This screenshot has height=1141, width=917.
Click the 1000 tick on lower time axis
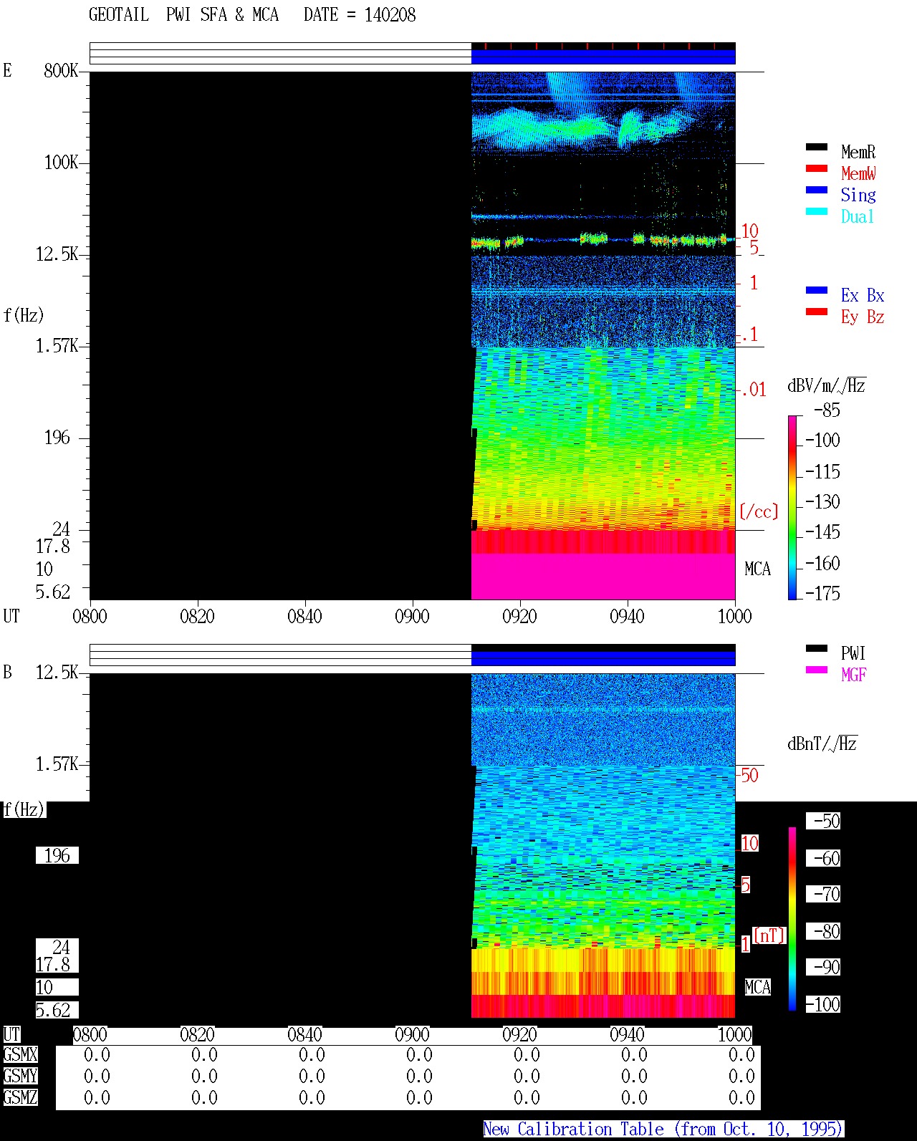point(734,1035)
